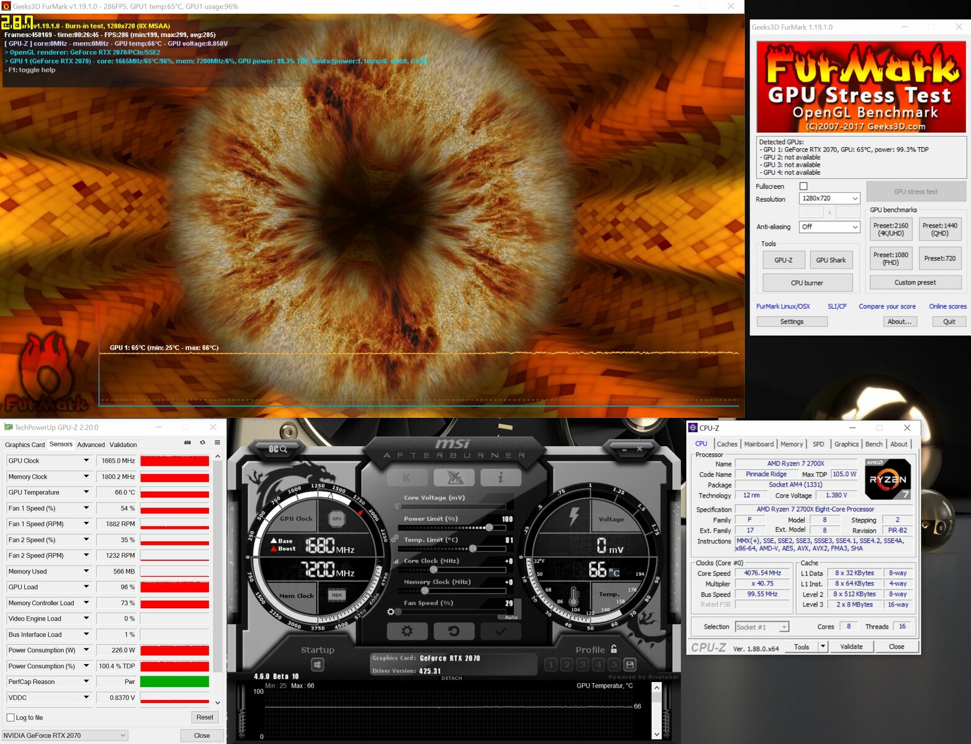Click the reset arrow button in Afterburner
971x744 pixels.
[454, 631]
